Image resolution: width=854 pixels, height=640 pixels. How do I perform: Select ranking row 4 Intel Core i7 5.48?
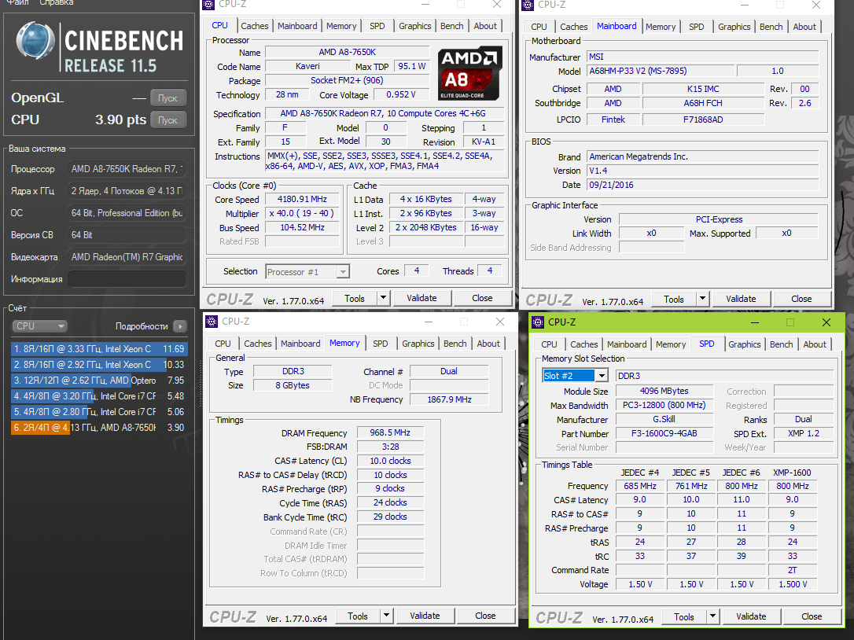pos(98,396)
